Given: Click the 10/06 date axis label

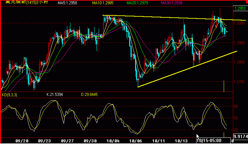Looking at the screenshot, I should [135, 141].
